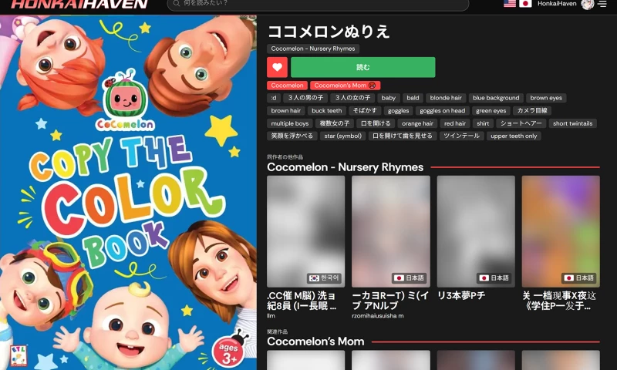
Task: Open the orange thumbnail in the first row
Action: click(560, 231)
